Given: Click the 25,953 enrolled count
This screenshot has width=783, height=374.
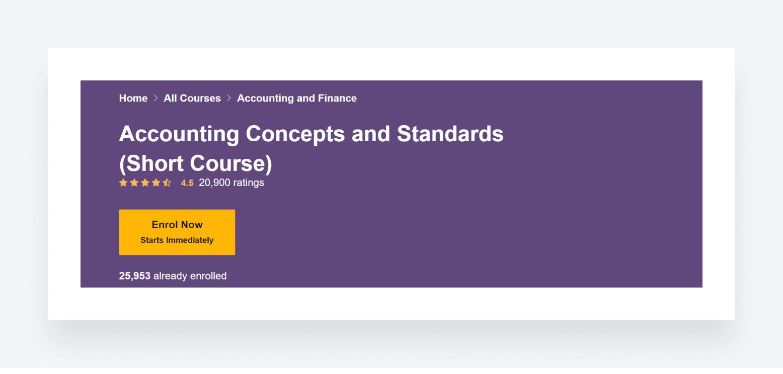Looking at the screenshot, I should (x=134, y=276).
